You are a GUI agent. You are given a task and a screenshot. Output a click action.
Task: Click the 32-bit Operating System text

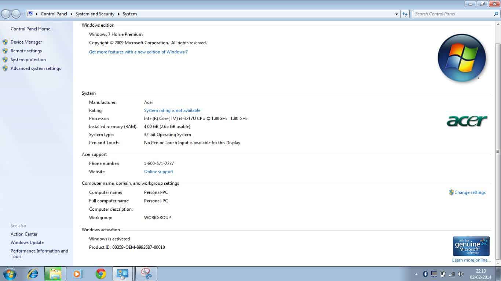[168, 135]
